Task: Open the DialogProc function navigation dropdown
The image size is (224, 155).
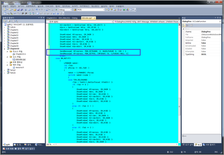Action: (x=179, y=22)
